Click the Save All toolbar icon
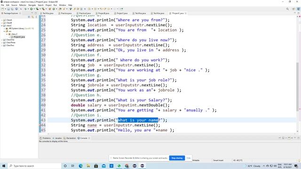The image size is (301, 169). coord(12,9)
